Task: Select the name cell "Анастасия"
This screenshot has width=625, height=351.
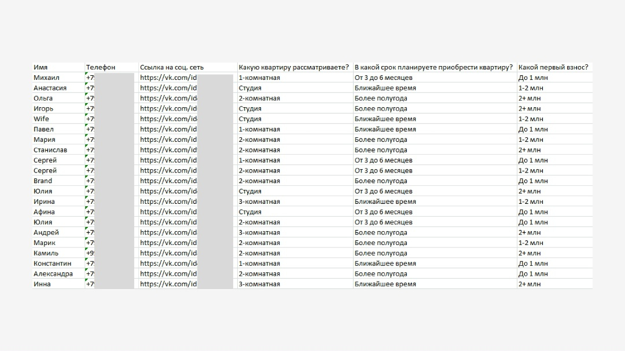Action: (50, 88)
